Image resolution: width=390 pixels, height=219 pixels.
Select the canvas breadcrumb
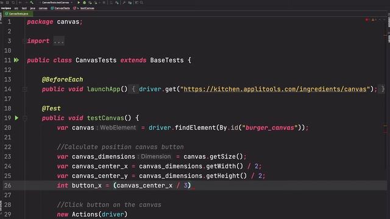click(43, 8)
